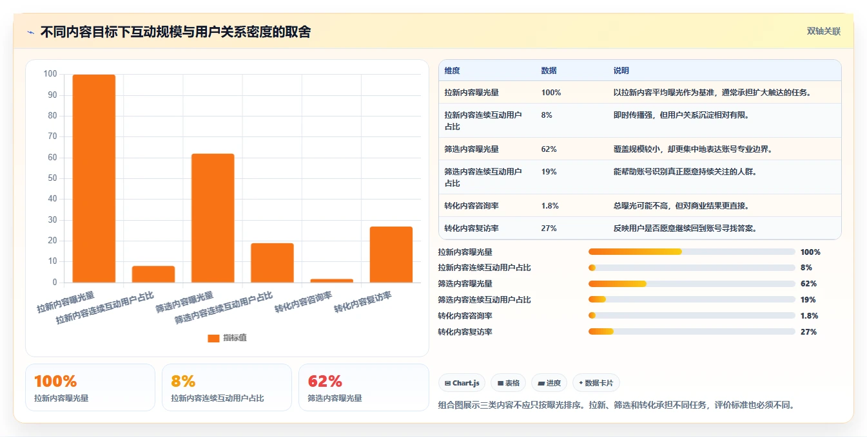Click the 1.8% value beside progress bar
867x437 pixels.
pyautogui.click(x=810, y=316)
